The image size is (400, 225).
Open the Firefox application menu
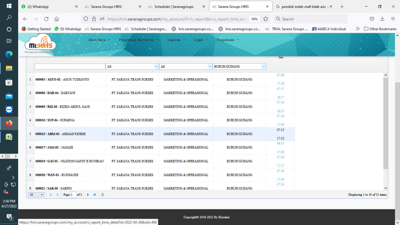click(393, 19)
